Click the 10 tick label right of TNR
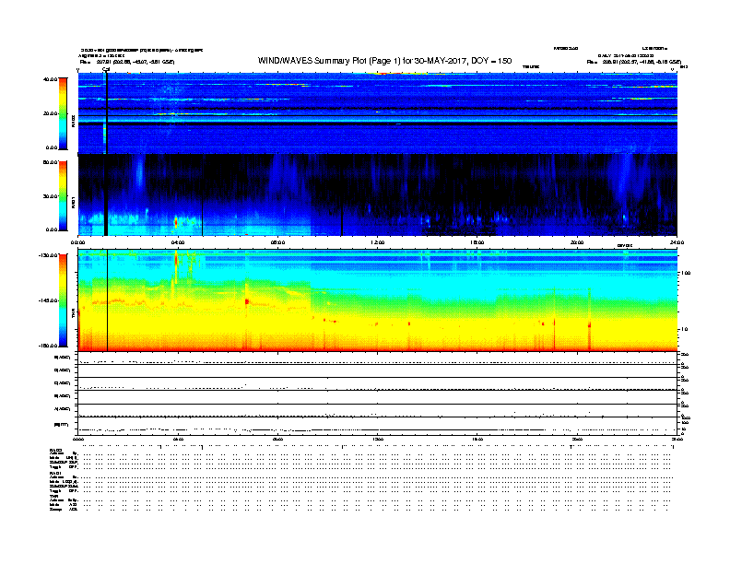This screenshot has width=730, height=564. pos(684,329)
